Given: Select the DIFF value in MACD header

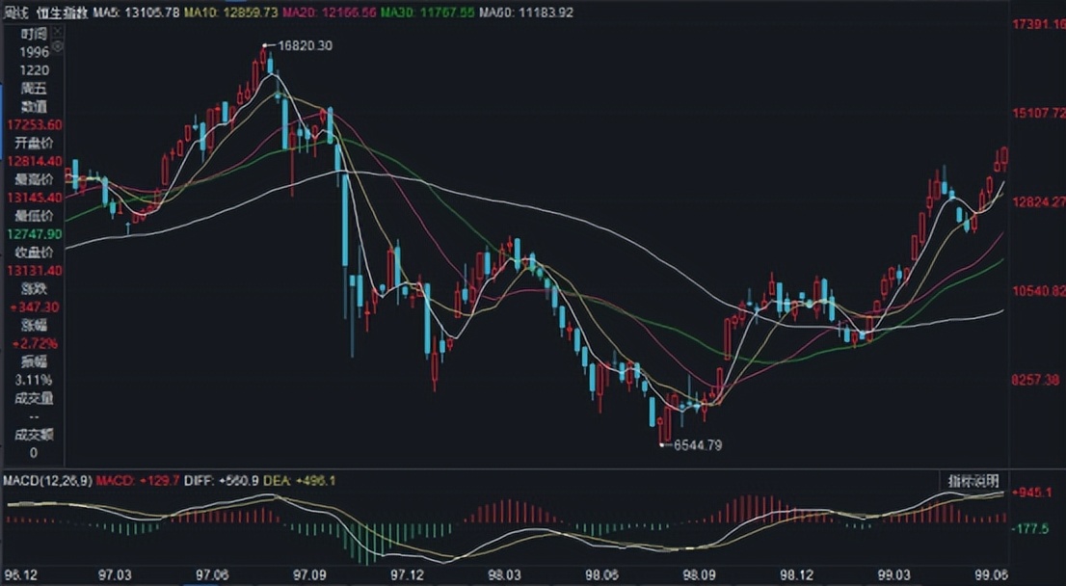Looking at the screenshot, I should (x=238, y=481).
